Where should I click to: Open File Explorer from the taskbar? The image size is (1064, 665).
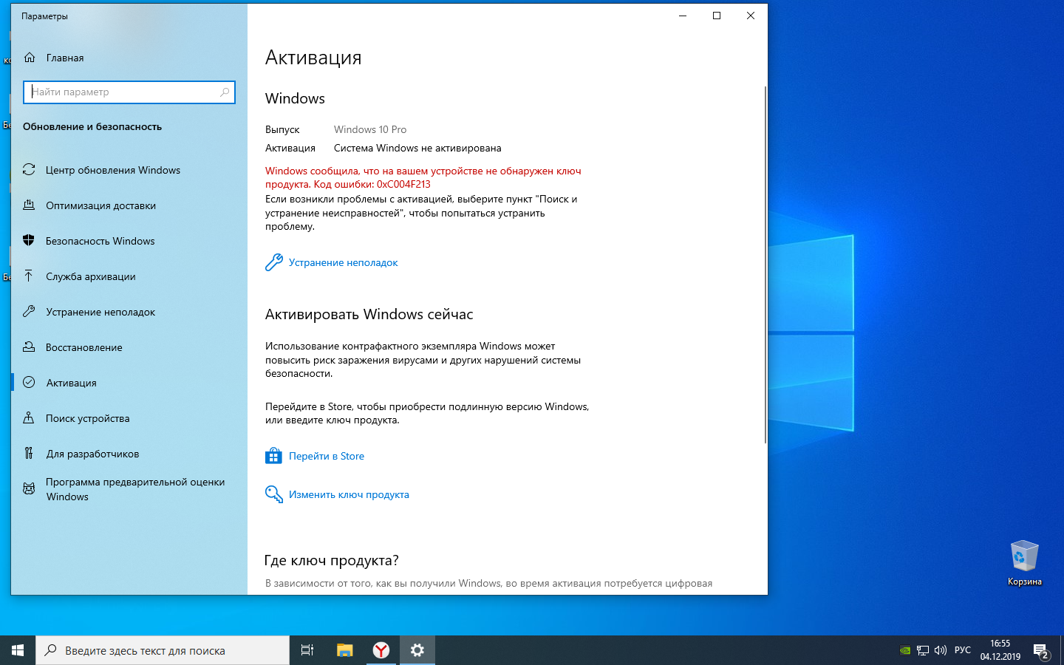pyautogui.click(x=344, y=650)
